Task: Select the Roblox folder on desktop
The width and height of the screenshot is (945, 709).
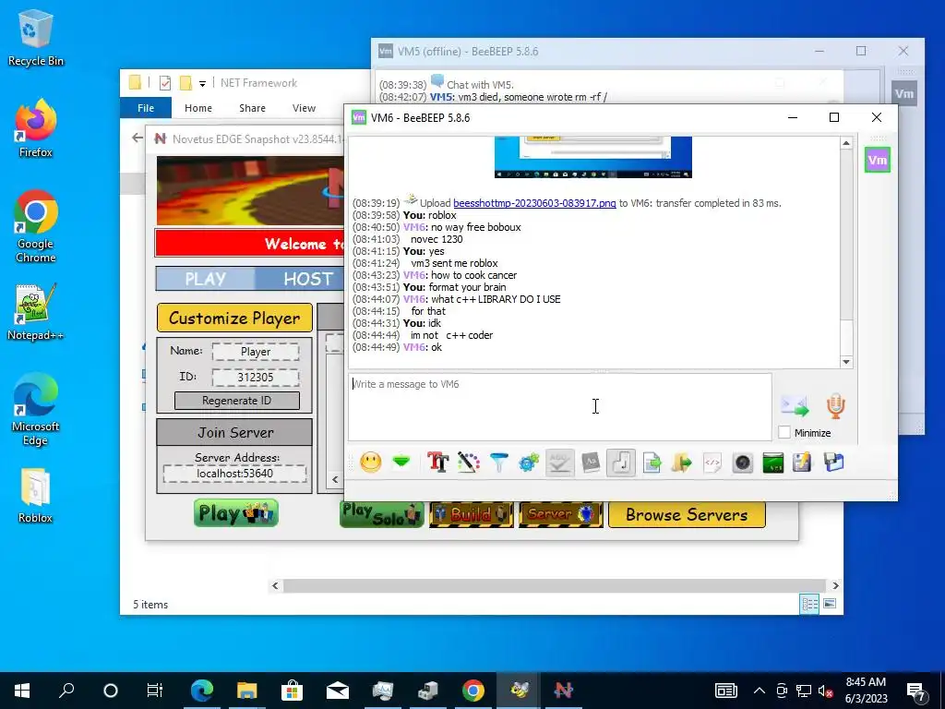Action: click(x=35, y=496)
